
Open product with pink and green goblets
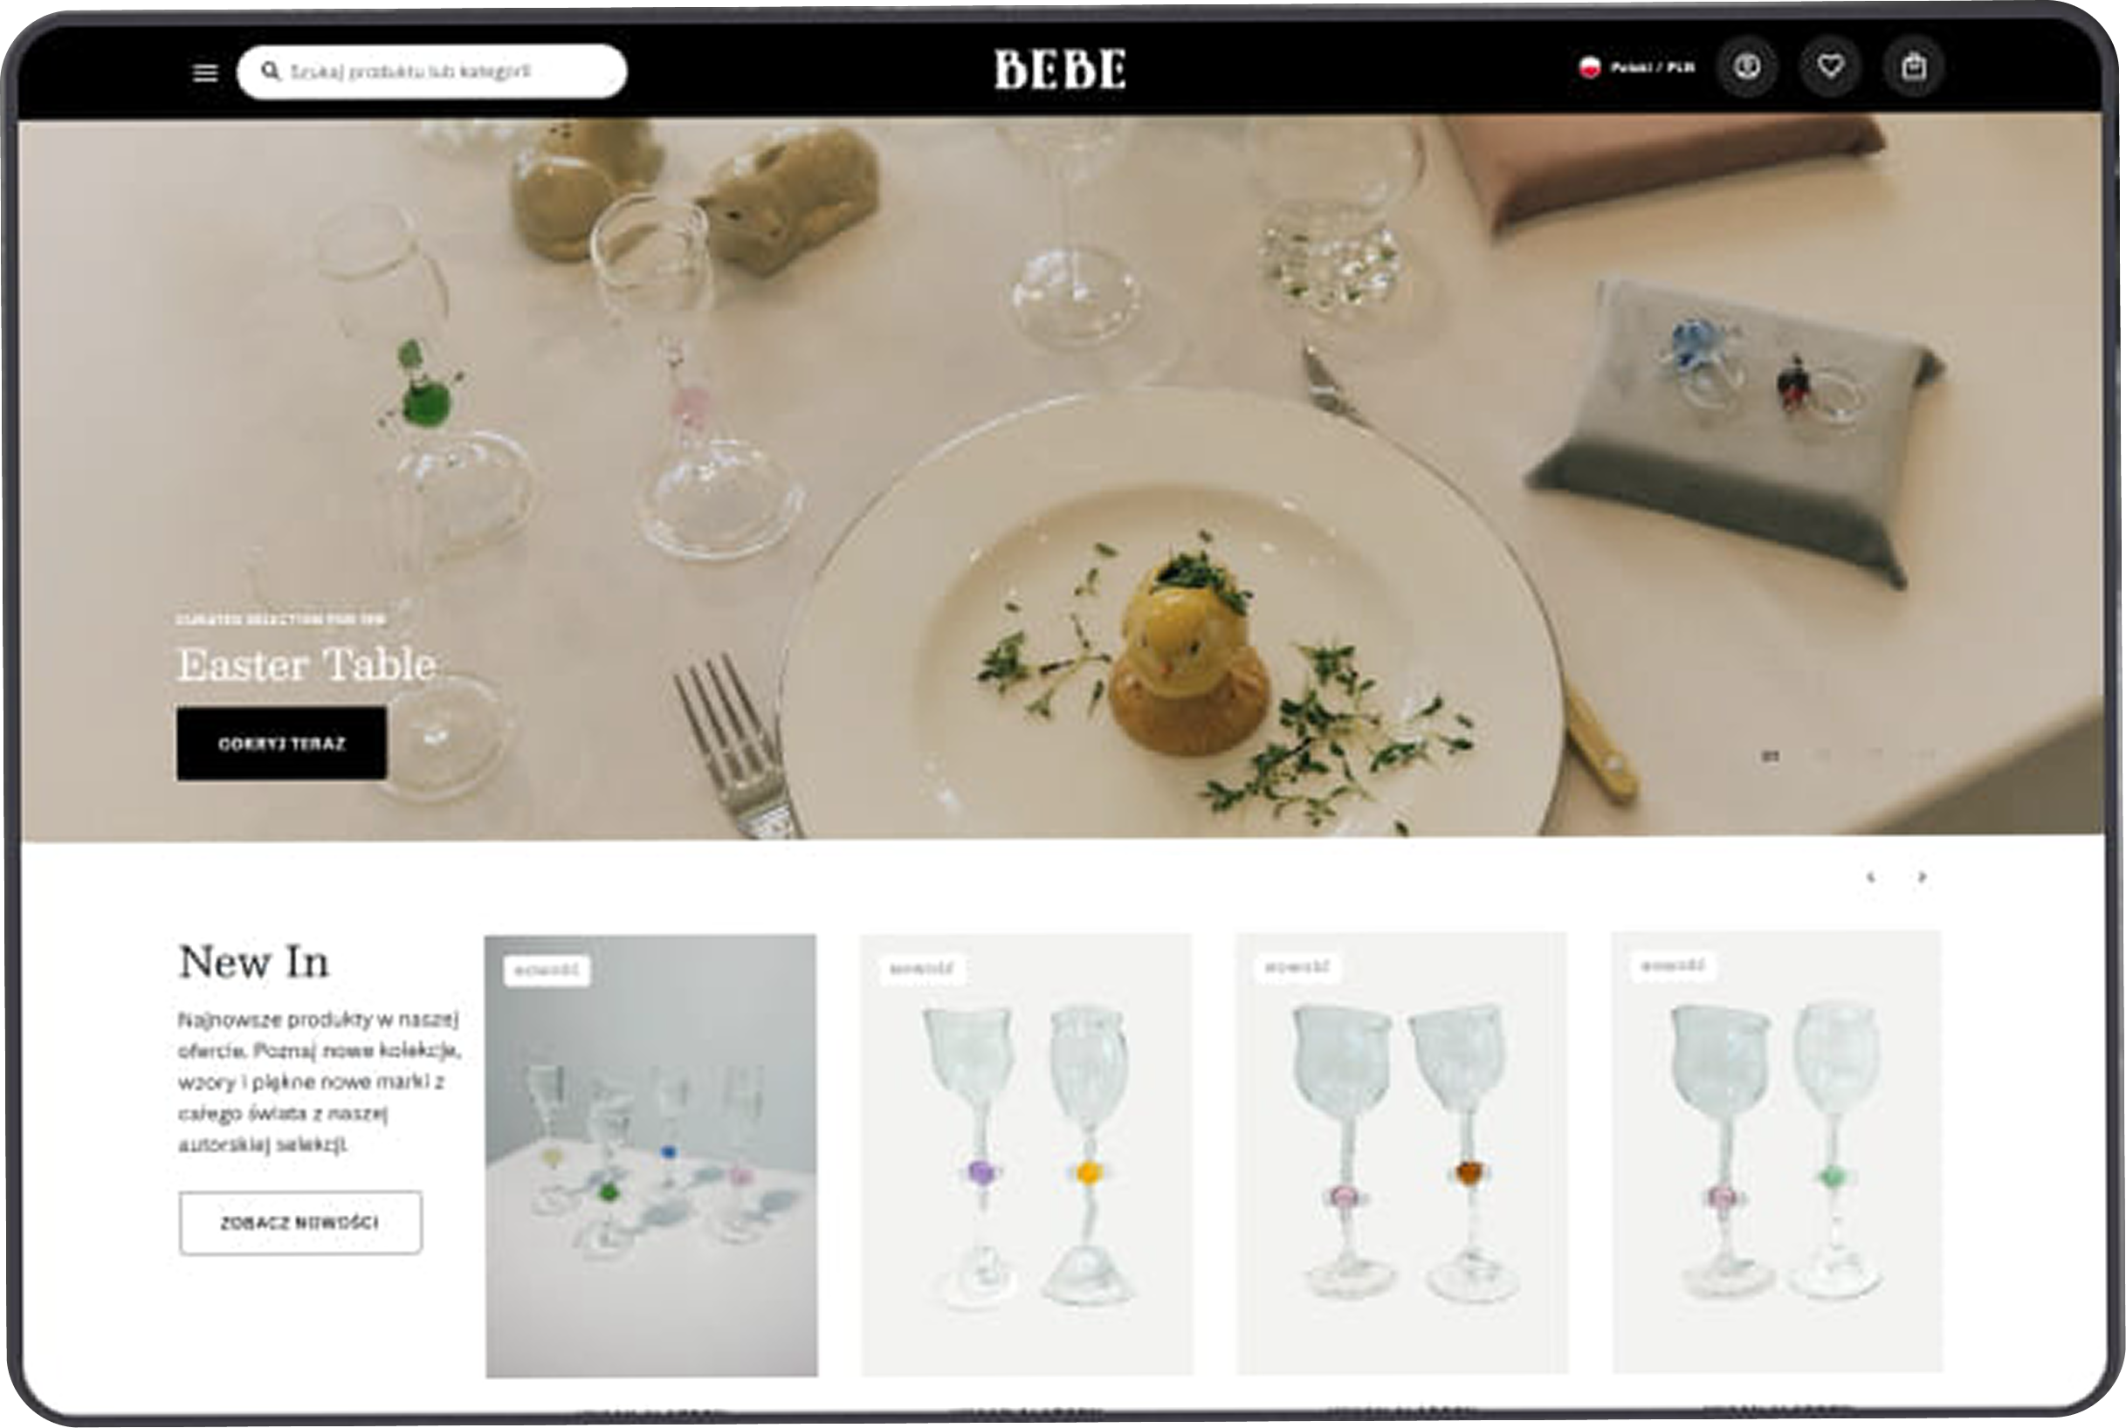pos(1777,1151)
